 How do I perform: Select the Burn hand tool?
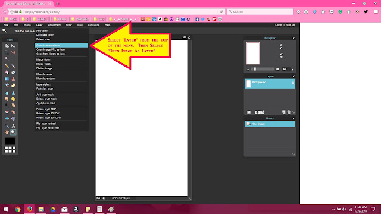[13, 106]
